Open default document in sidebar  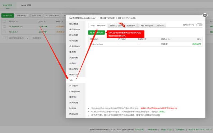click(x=74, y=69)
